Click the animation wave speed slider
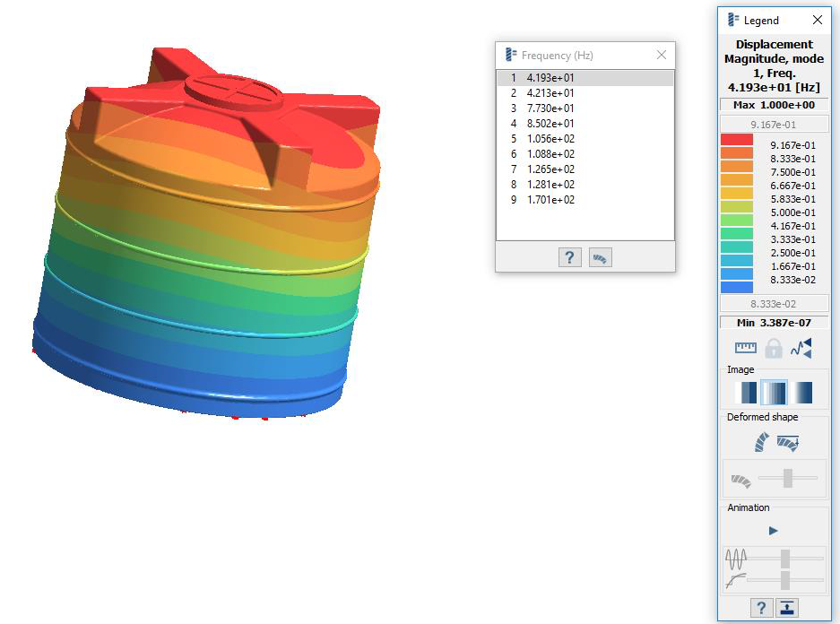 [x=785, y=559]
